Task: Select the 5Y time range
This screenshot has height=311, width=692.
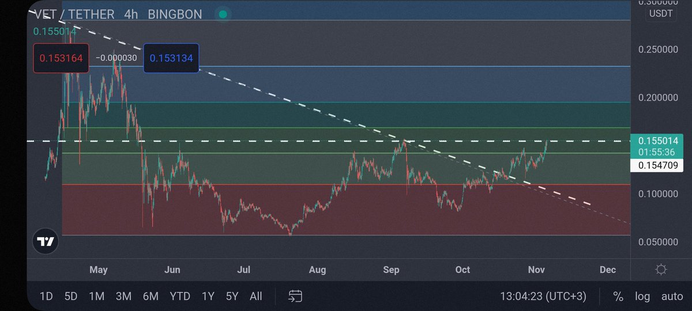Action: click(x=232, y=297)
